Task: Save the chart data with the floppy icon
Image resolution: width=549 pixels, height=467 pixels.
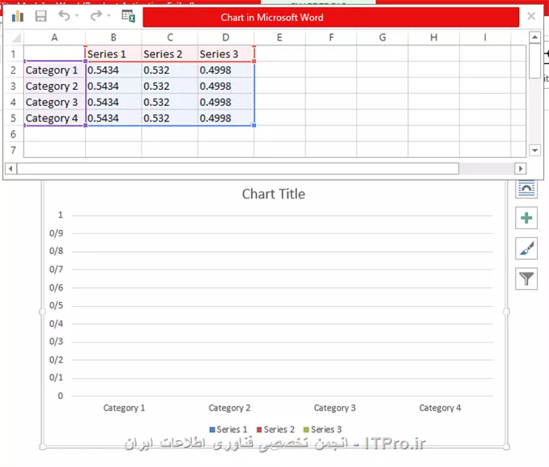Action: (x=41, y=16)
